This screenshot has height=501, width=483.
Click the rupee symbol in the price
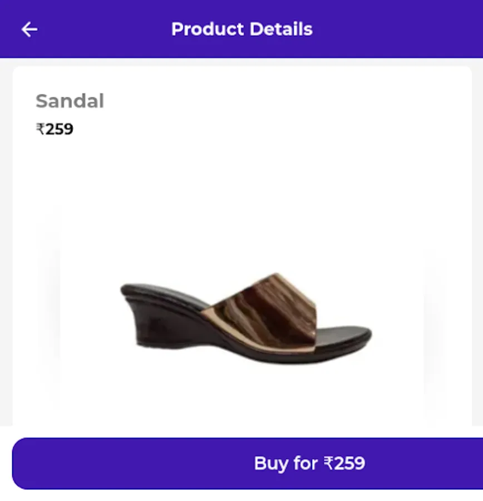[x=40, y=129]
